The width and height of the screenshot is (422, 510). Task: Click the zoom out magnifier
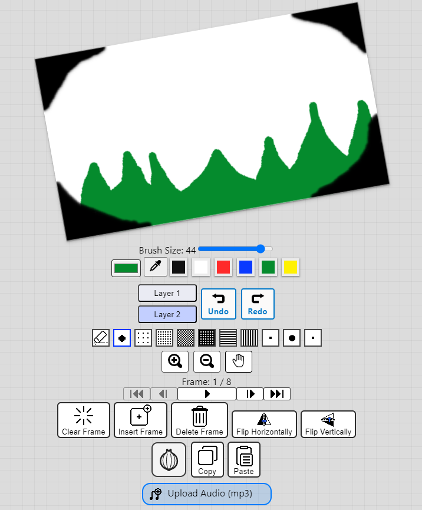pos(207,361)
